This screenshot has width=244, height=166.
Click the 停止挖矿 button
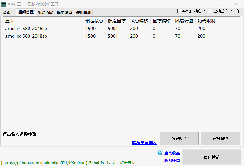pos(212,157)
